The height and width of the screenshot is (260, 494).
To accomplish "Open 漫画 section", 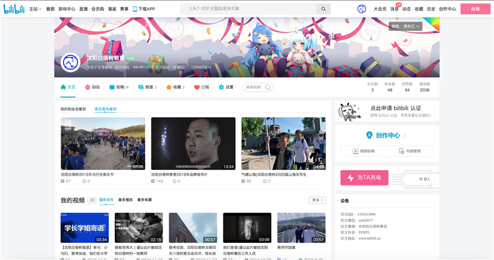I will tap(112, 9).
